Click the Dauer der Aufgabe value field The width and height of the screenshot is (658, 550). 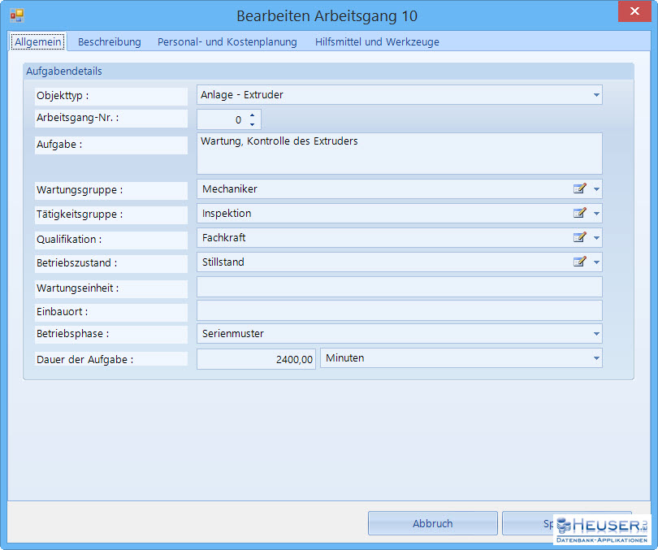coord(256,359)
